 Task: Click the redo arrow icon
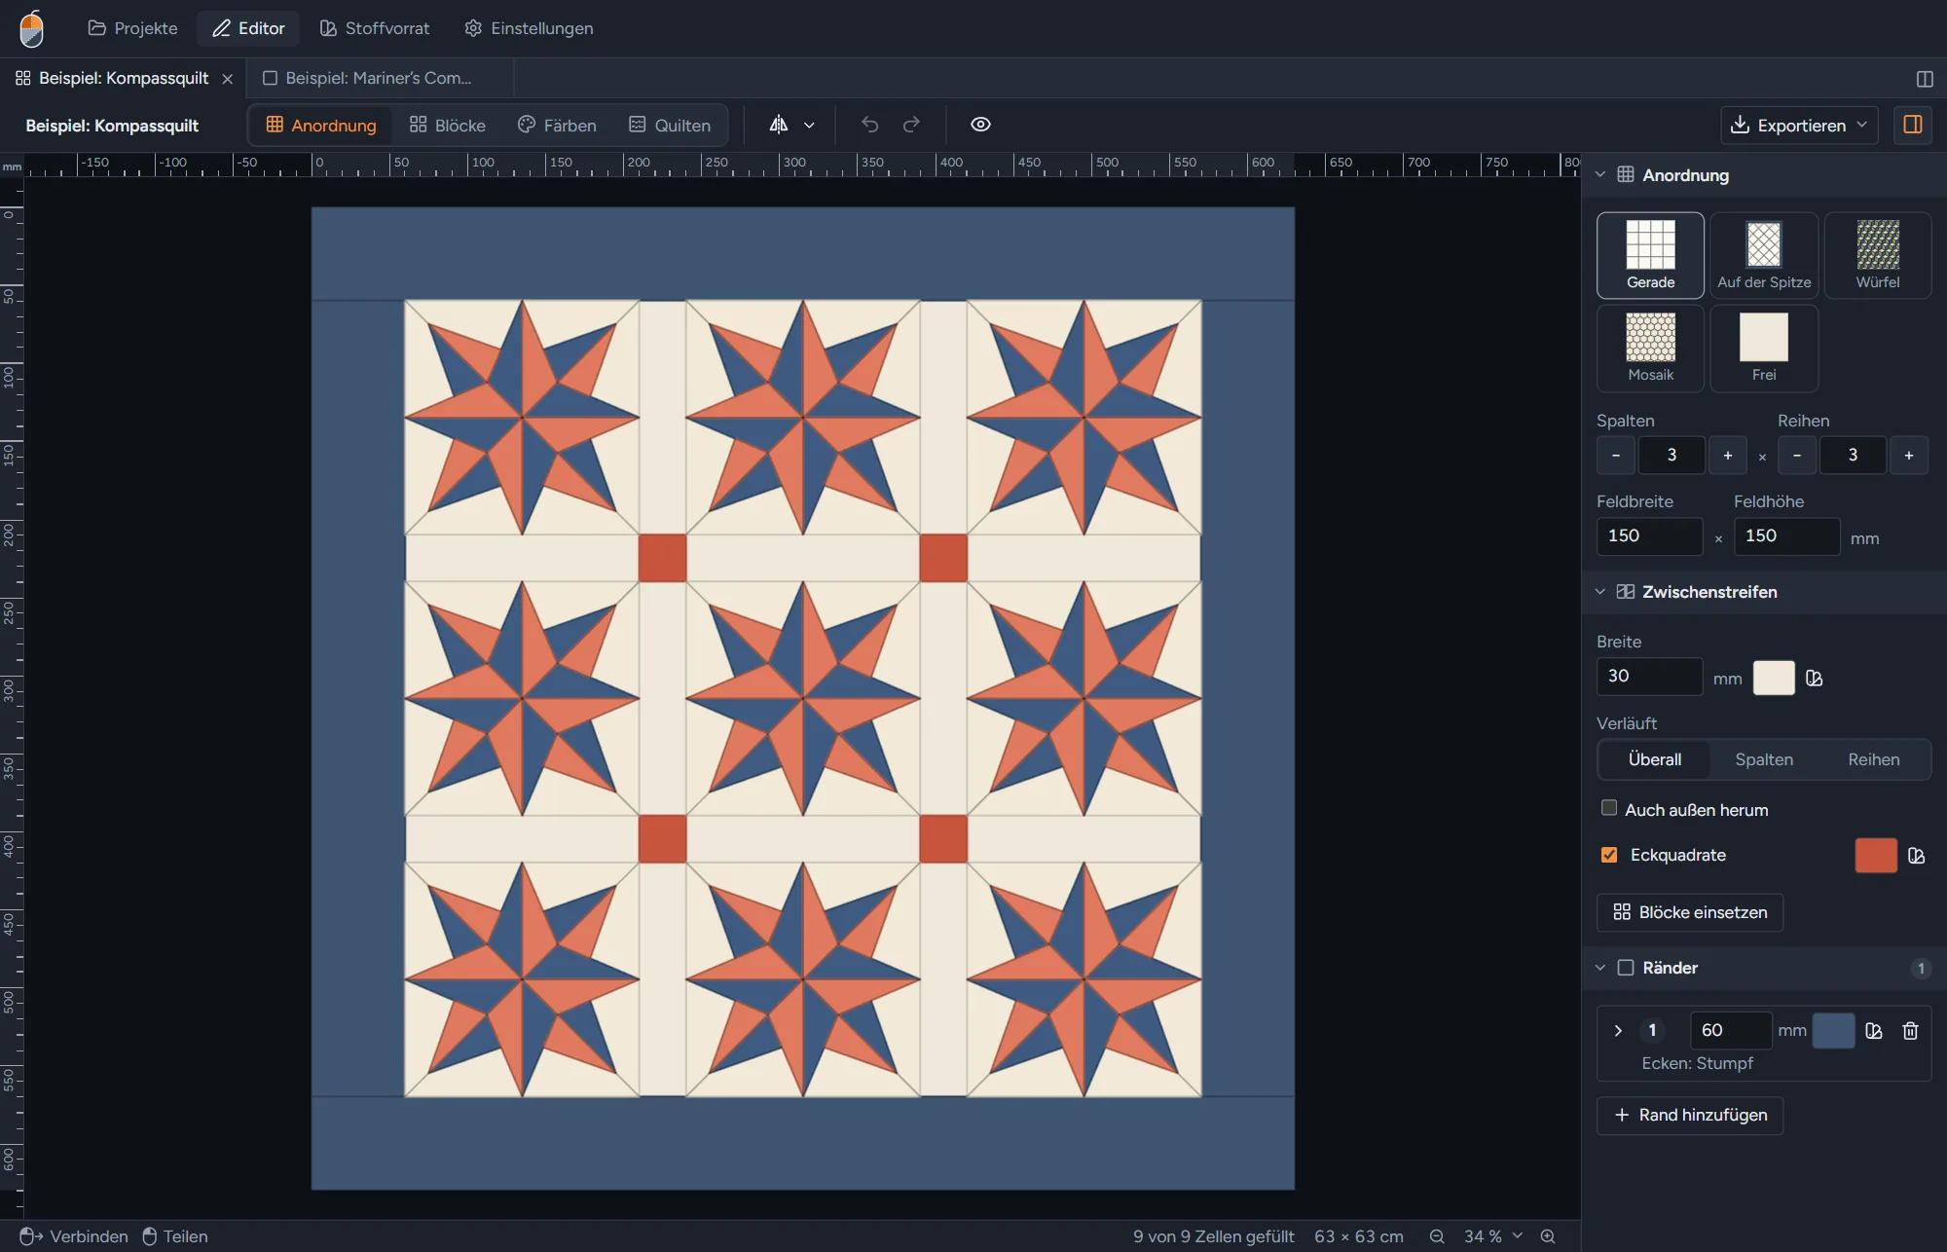pyautogui.click(x=911, y=125)
